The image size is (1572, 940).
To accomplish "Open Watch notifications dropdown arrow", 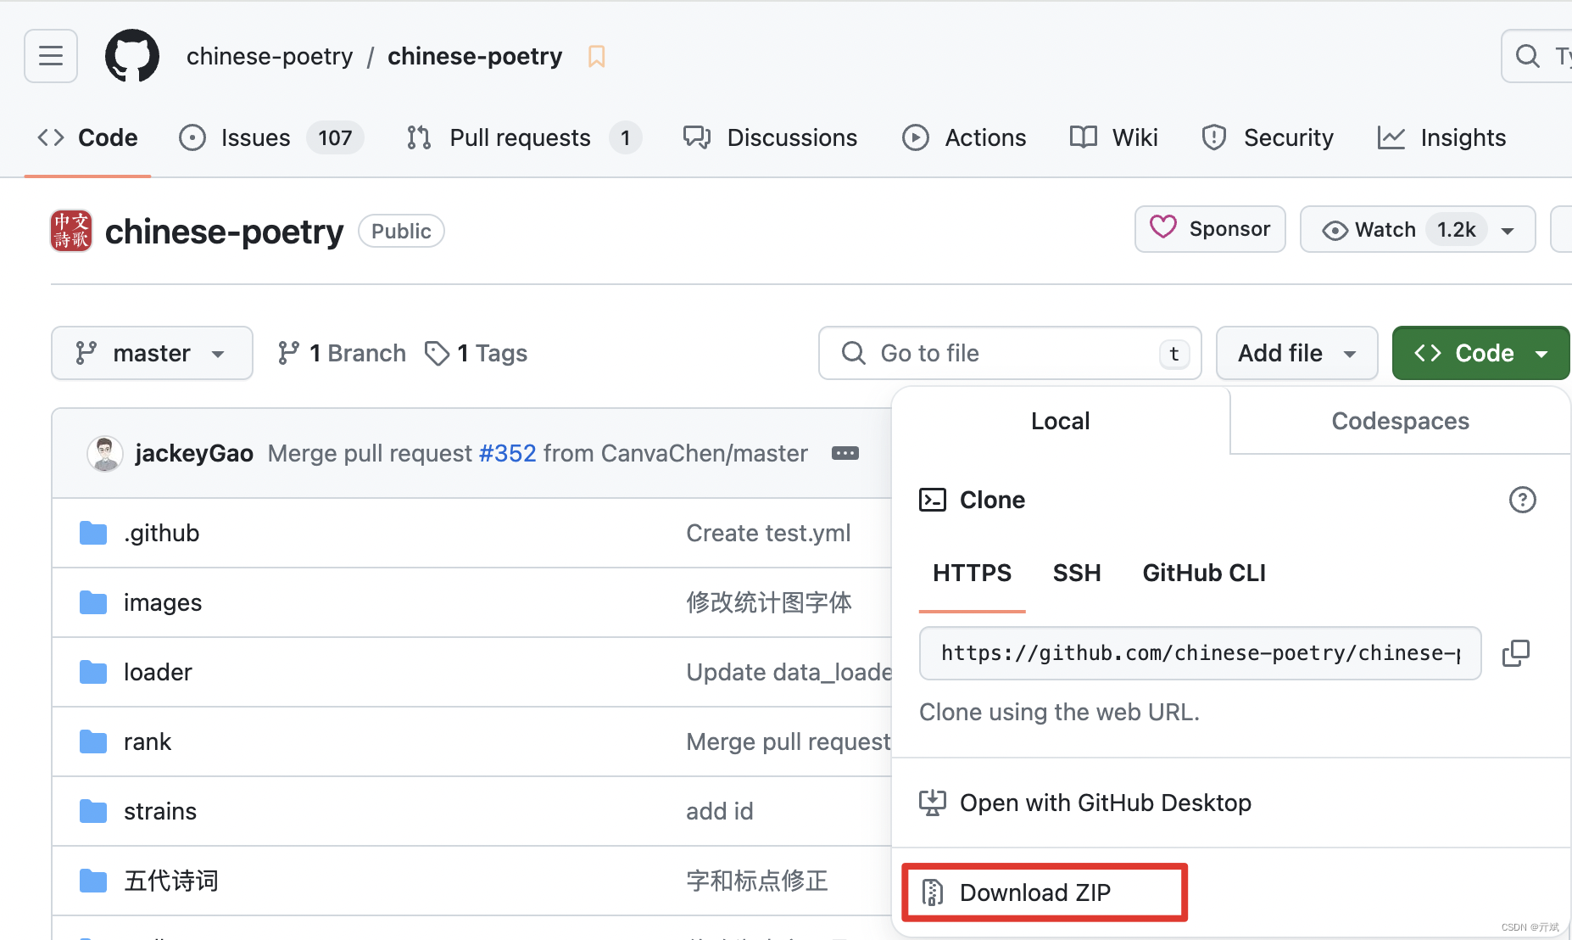I will pyautogui.click(x=1508, y=231).
